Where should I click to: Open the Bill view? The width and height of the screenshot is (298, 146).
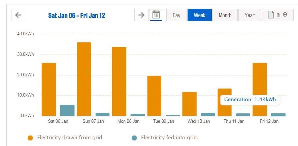tap(277, 15)
